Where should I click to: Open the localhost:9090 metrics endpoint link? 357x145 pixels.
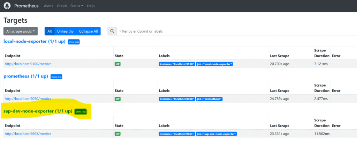[x=28, y=99]
